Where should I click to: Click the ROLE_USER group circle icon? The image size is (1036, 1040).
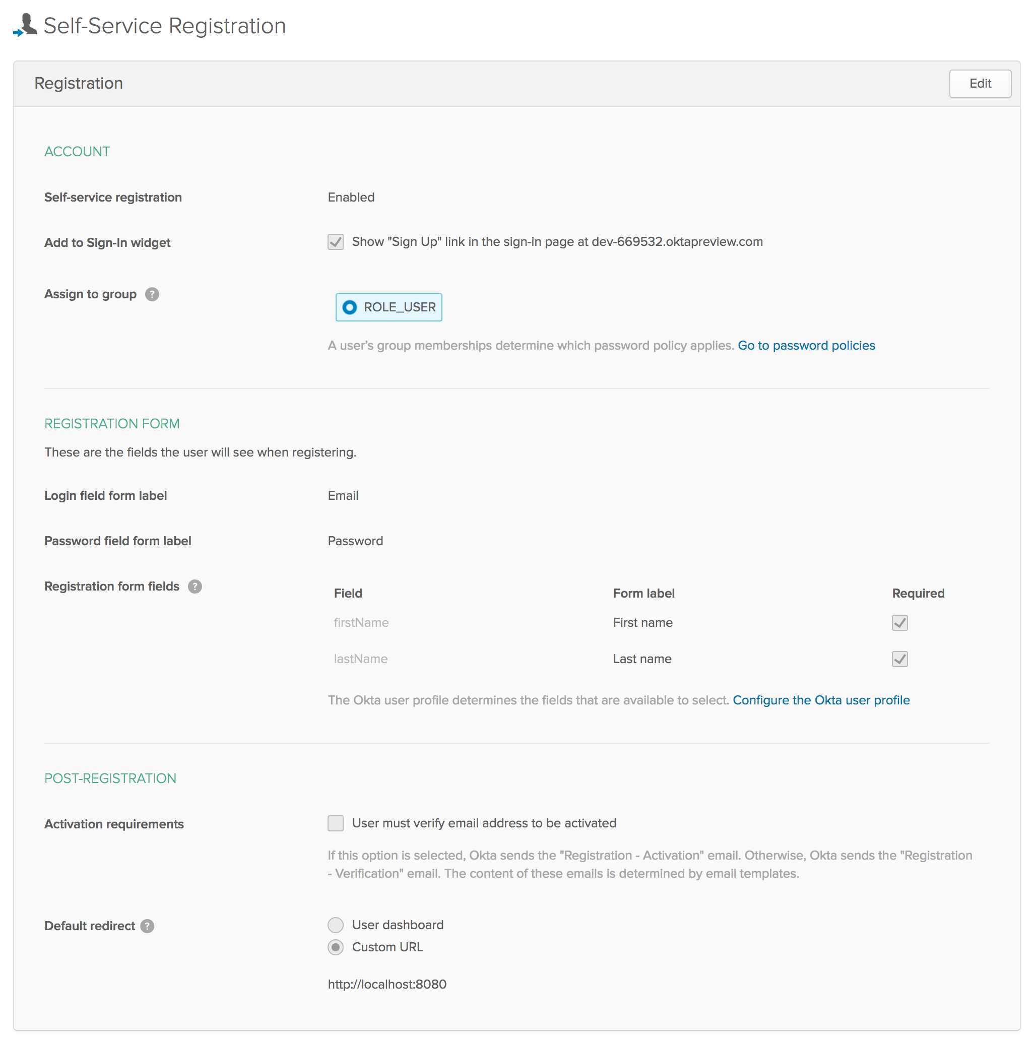coord(350,307)
